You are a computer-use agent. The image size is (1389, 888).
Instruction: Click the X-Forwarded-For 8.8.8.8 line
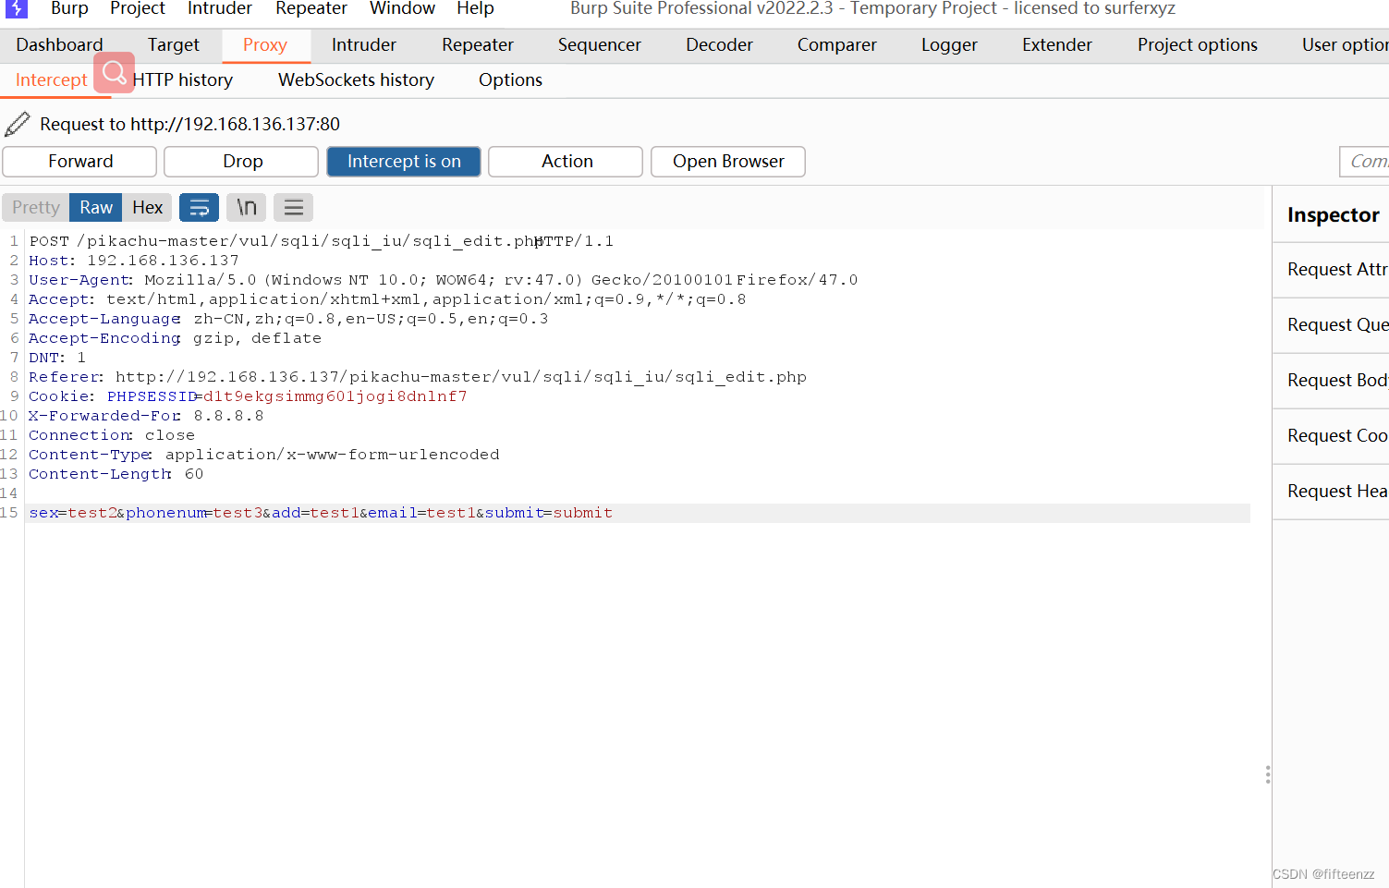pos(146,416)
